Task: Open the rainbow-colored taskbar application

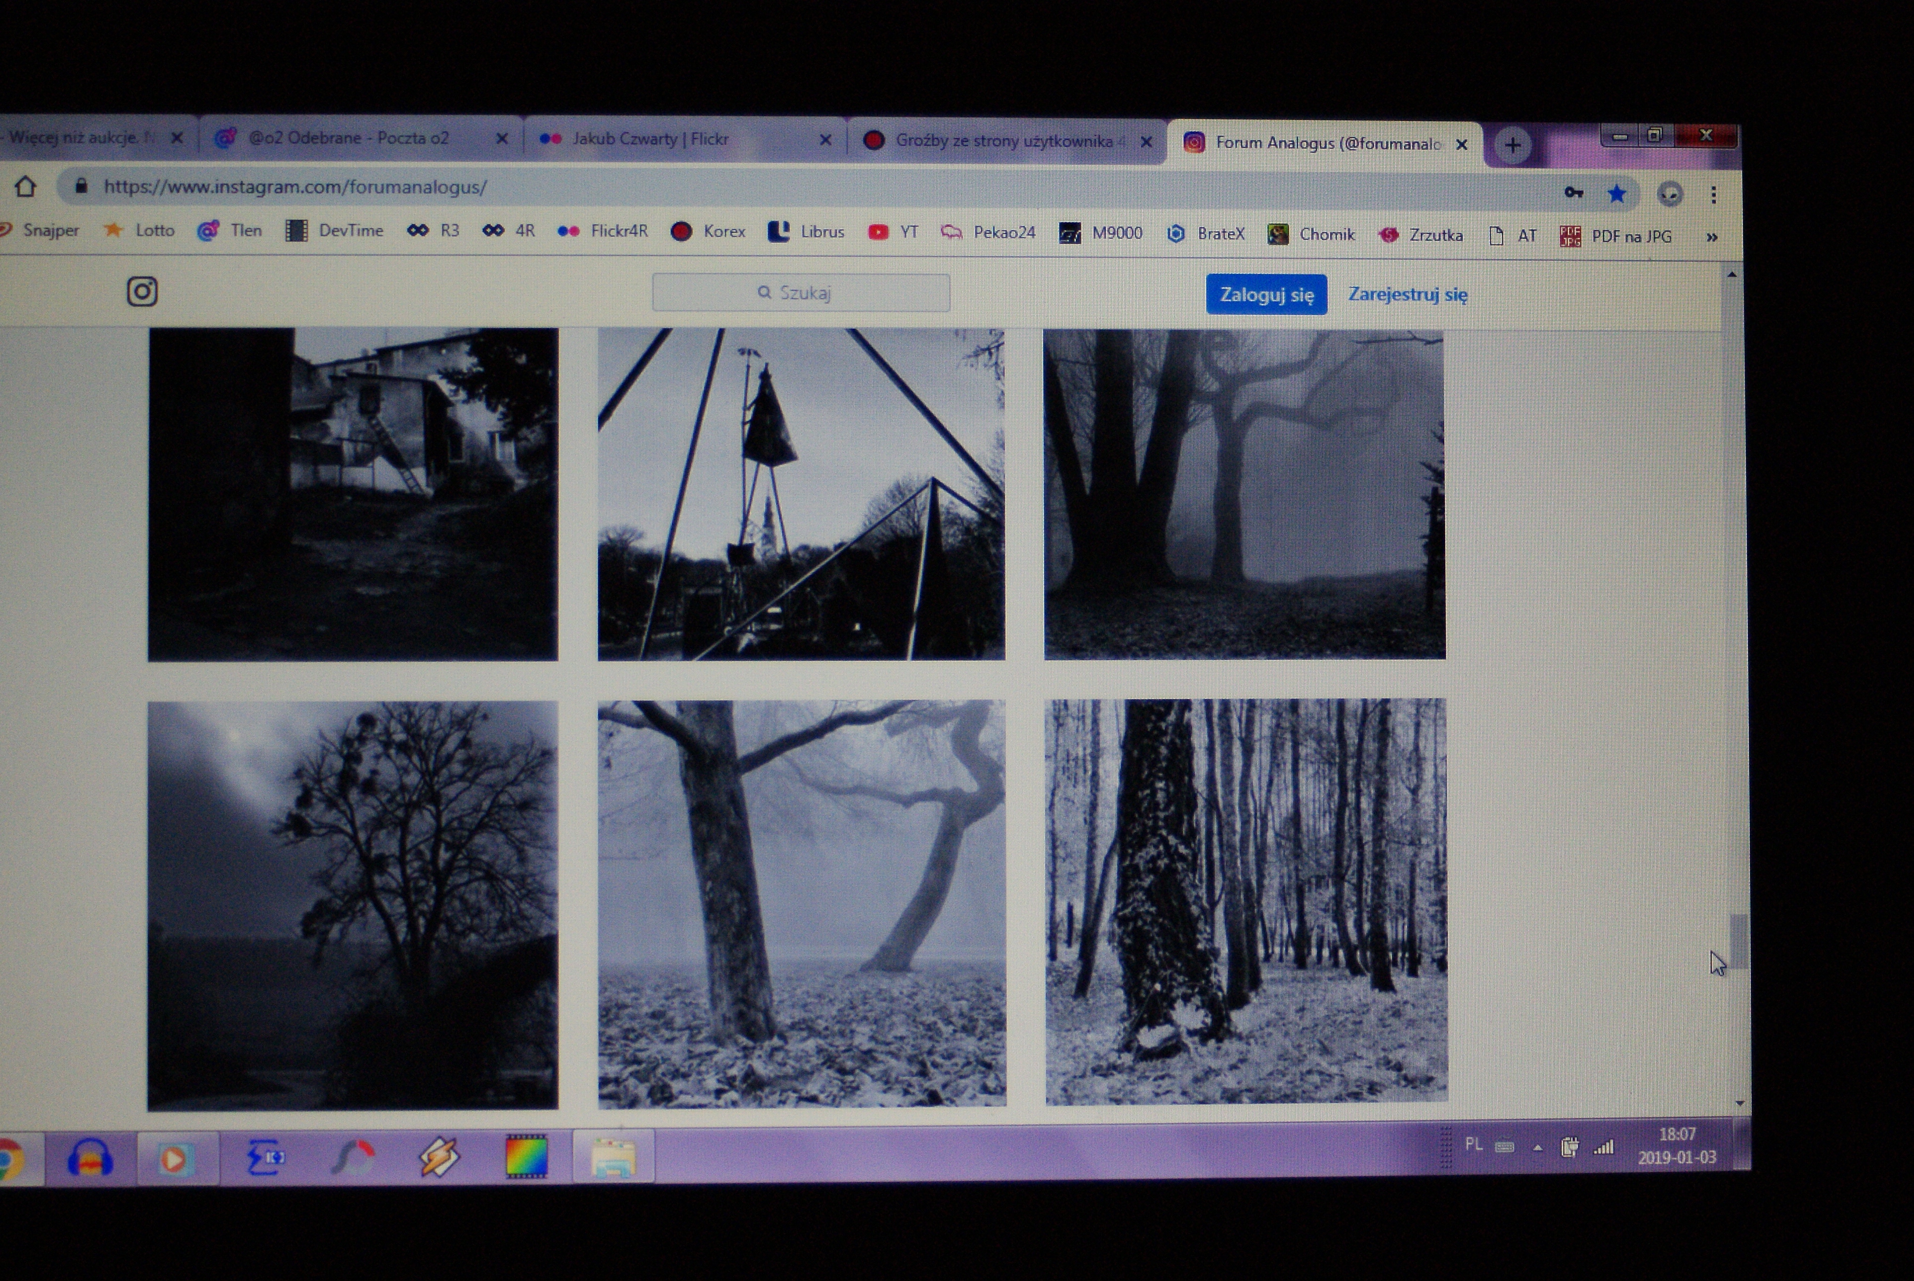Action: [527, 1157]
